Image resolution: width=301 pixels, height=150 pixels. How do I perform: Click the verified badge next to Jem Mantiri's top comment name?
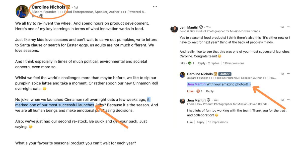(201, 27)
